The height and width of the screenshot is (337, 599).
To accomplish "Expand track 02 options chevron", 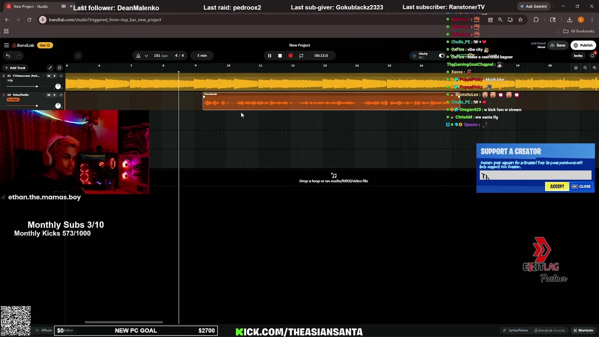I will (x=60, y=95).
